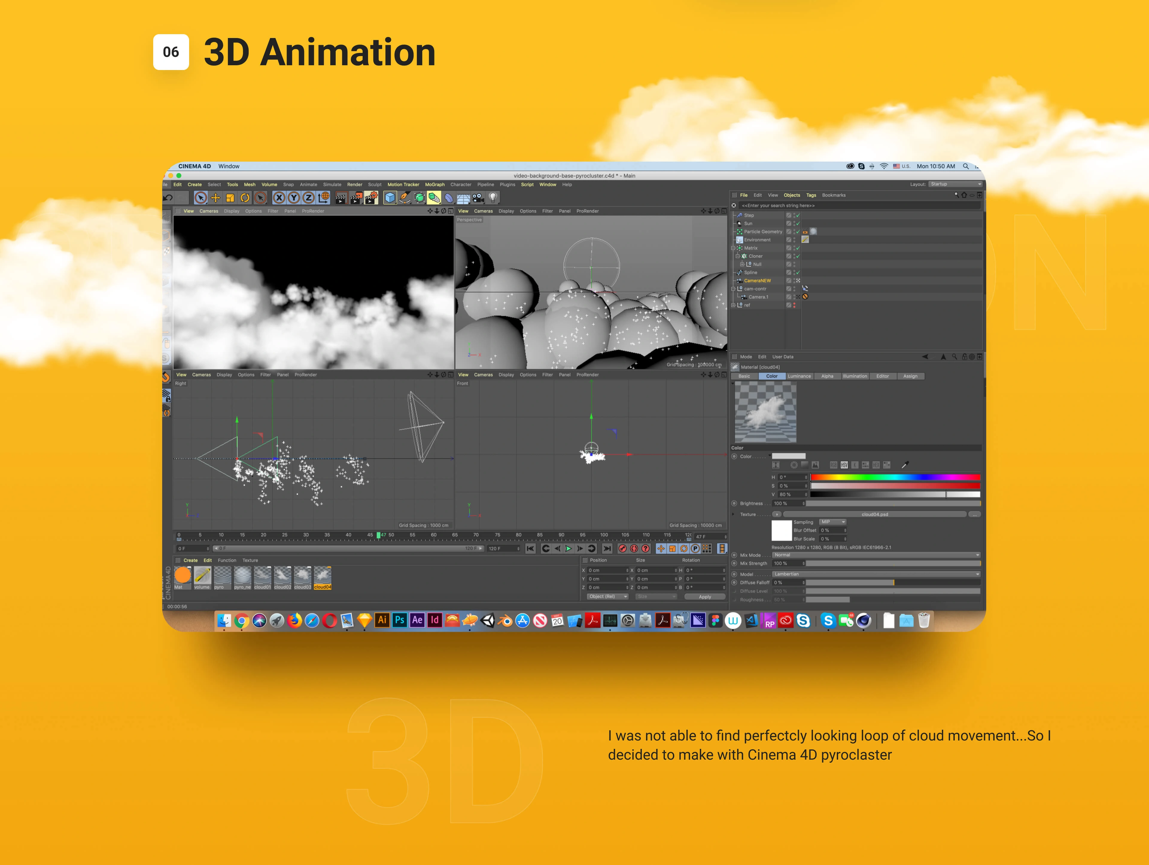
Task: Expand the ref object tree
Action: click(733, 306)
